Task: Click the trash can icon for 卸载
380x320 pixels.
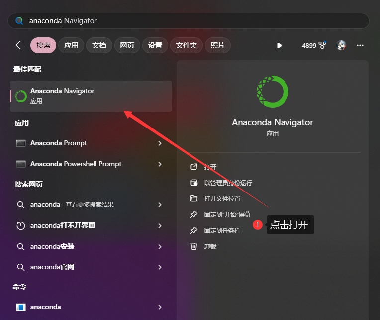Action: [x=194, y=246]
